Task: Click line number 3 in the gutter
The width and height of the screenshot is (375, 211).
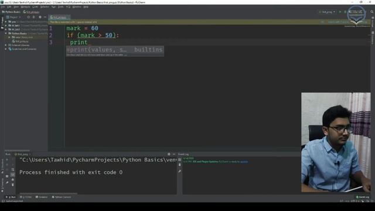Action: click(x=51, y=42)
